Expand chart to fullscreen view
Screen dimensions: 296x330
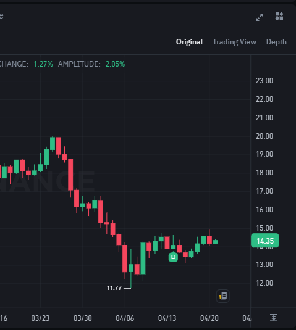click(260, 17)
